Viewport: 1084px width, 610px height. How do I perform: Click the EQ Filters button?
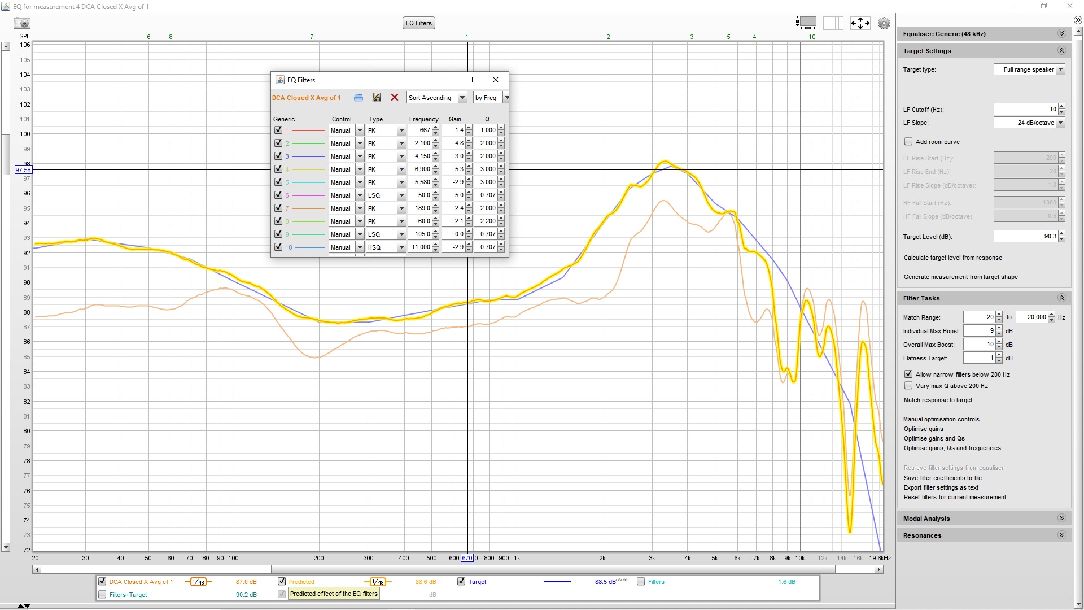[418, 23]
